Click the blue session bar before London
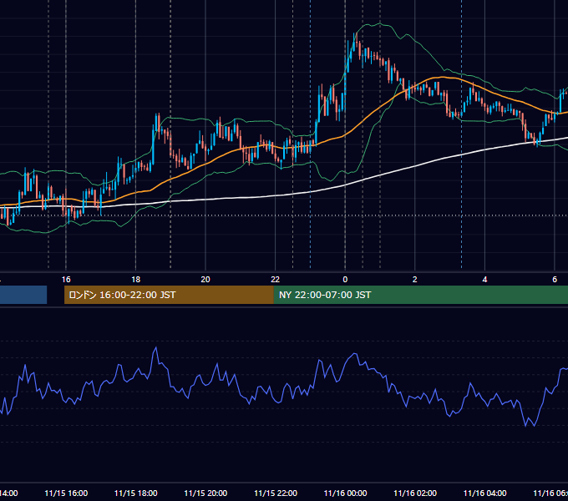The width and height of the screenshot is (568, 501). [23, 295]
